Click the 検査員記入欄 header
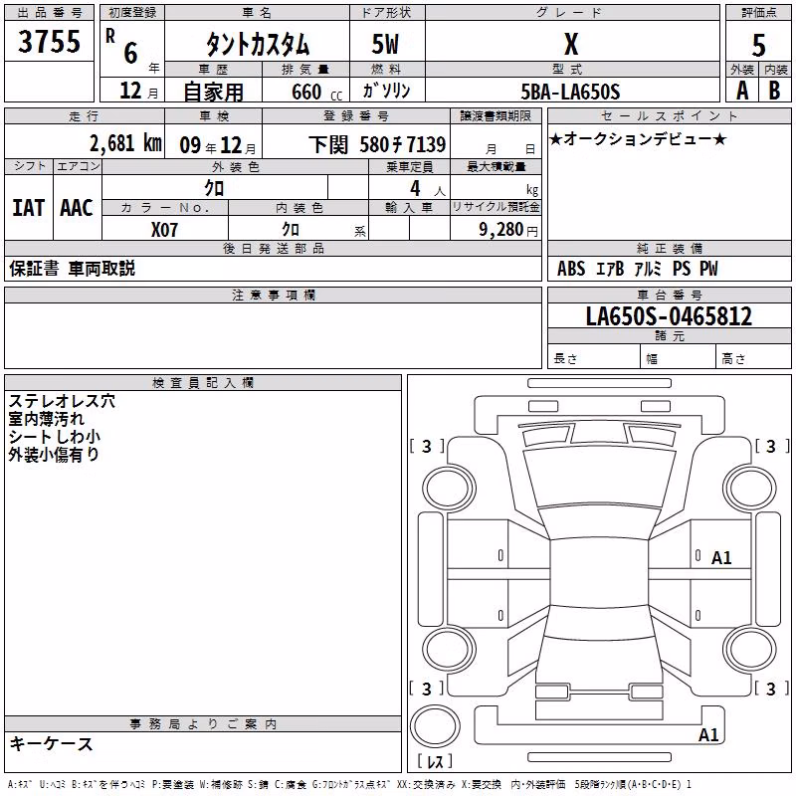796x796 pixels. tap(203, 383)
